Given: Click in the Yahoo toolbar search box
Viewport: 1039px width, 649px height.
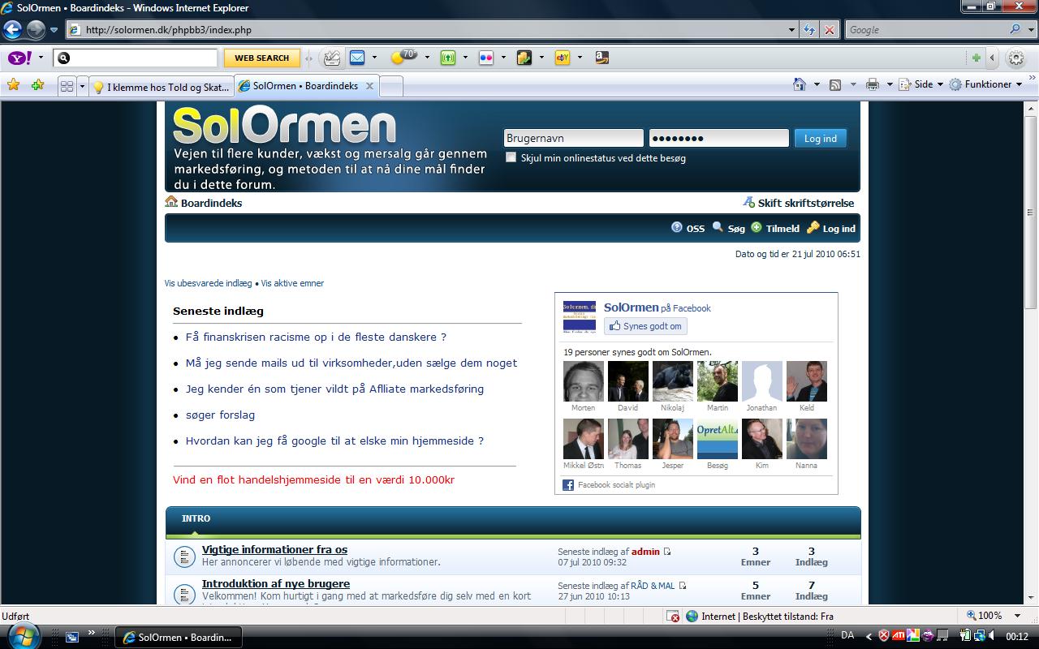Looking at the screenshot, I should [136, 58].
